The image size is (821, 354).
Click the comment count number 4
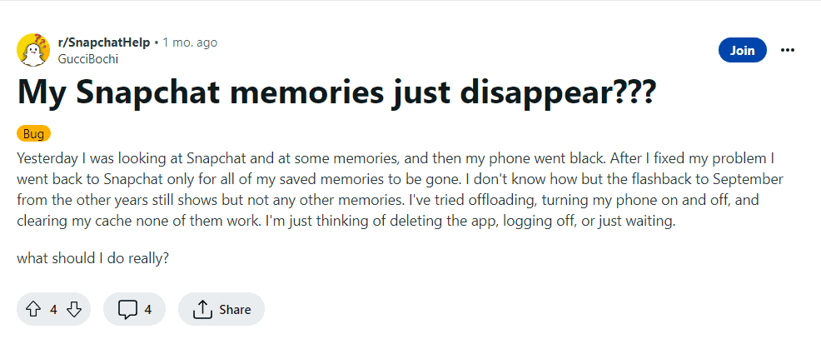(148, 310)
